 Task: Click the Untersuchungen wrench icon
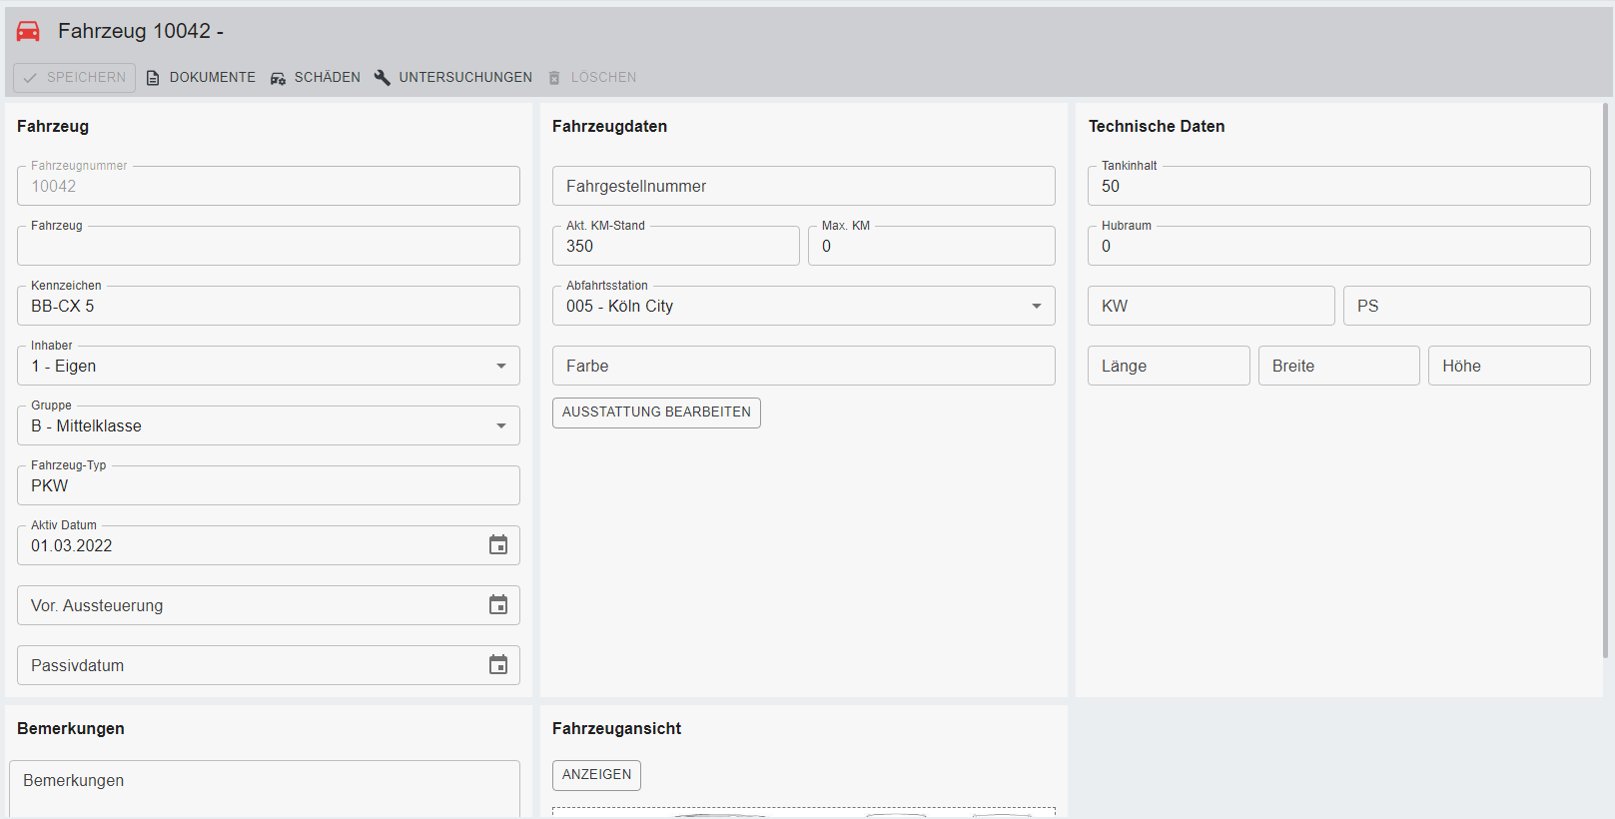383,78
